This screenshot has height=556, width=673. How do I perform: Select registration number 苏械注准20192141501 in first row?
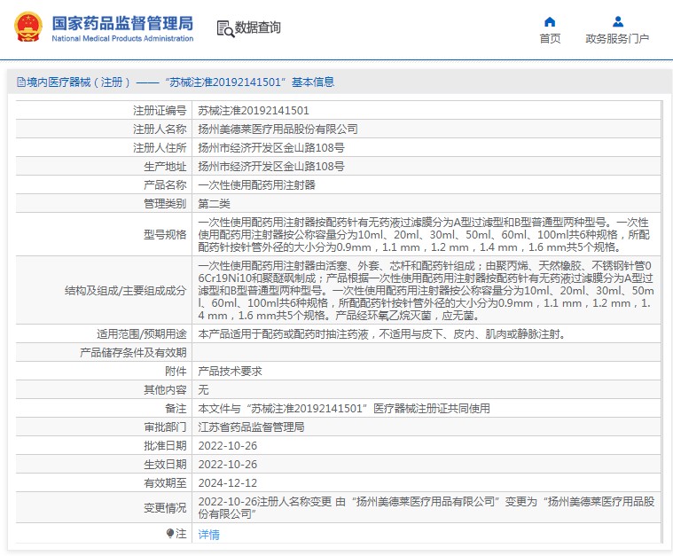254,111
